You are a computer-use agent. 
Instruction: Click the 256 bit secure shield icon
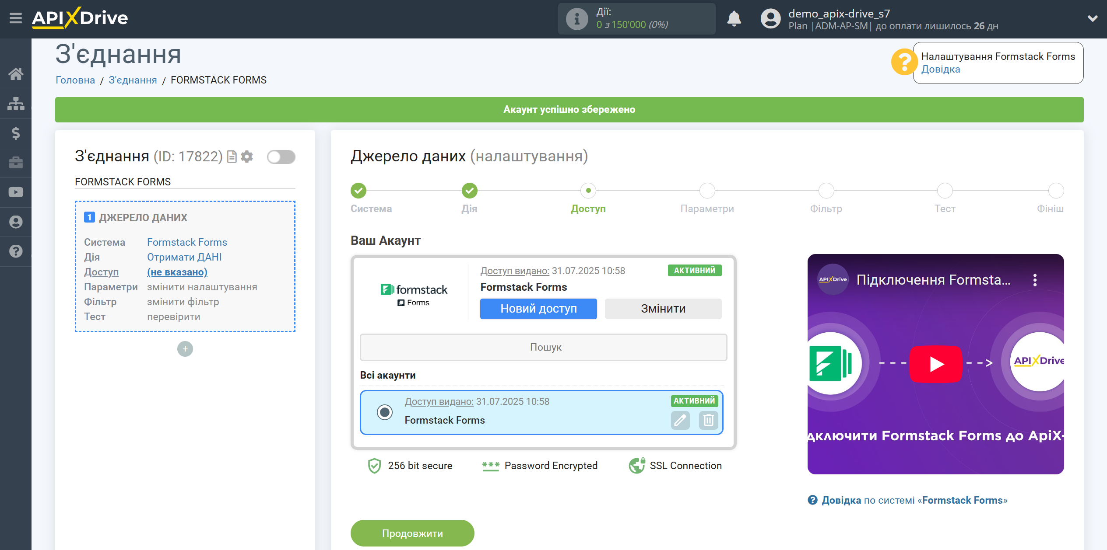coord(374,466)
